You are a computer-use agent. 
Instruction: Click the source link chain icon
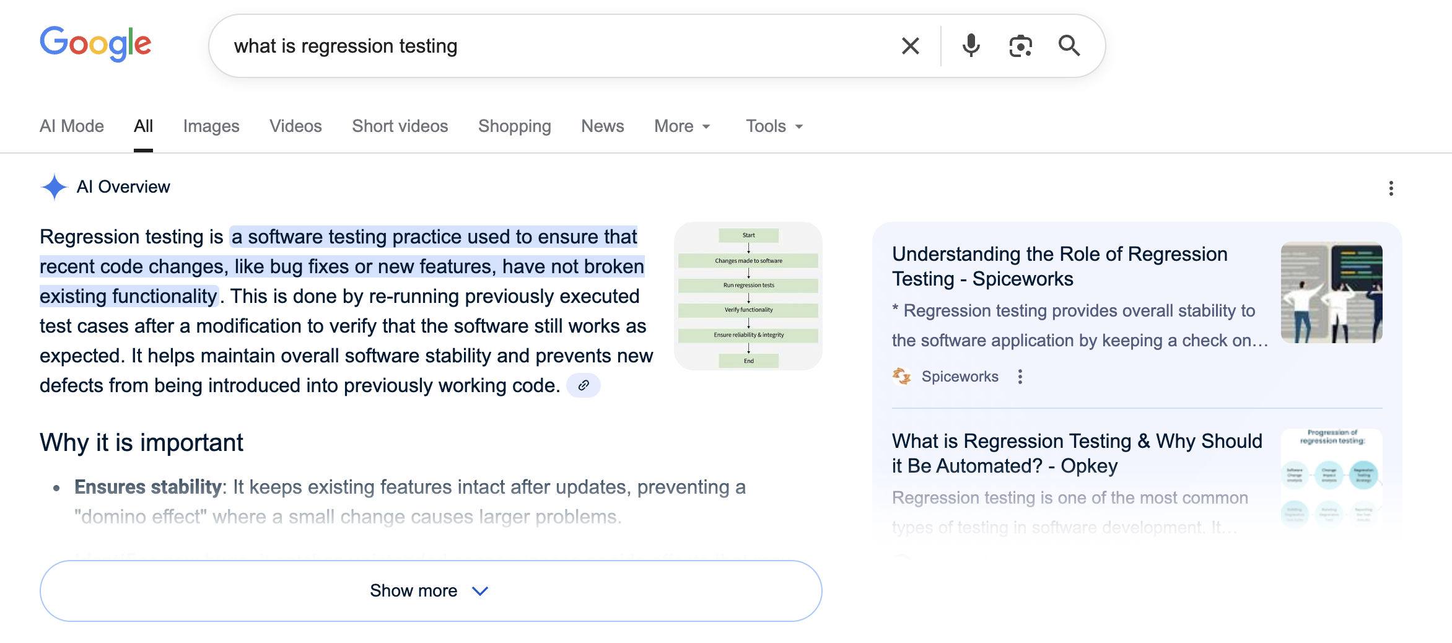[x=583, y=385]
